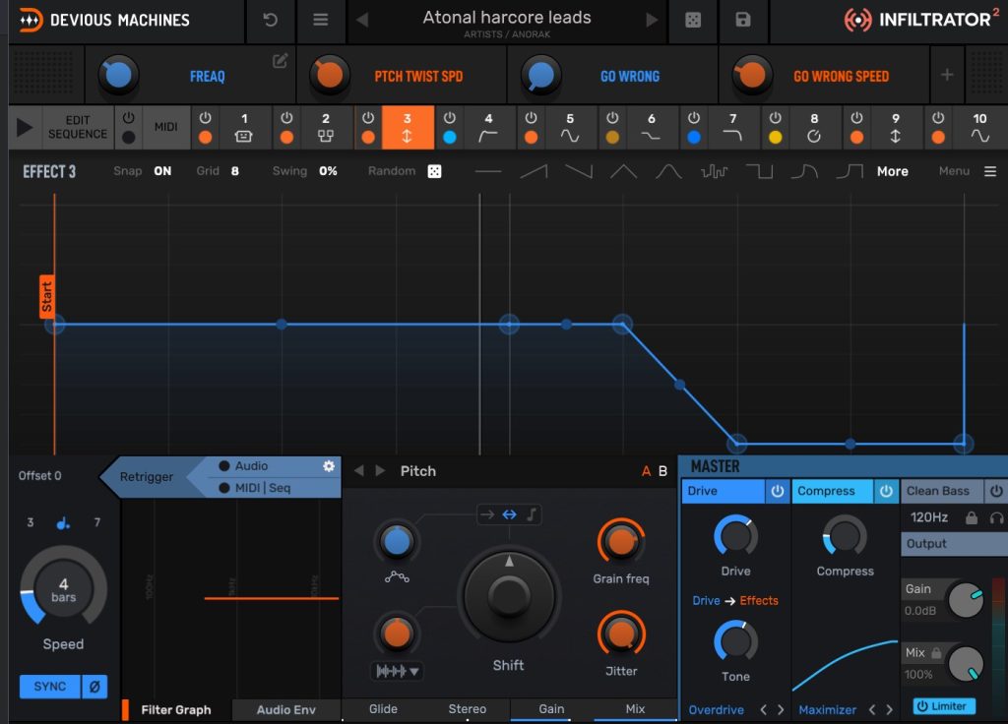Open the Audio retrigger settings gear
The width and height of the screenshot is (1008, 724).
coord(329,466)
